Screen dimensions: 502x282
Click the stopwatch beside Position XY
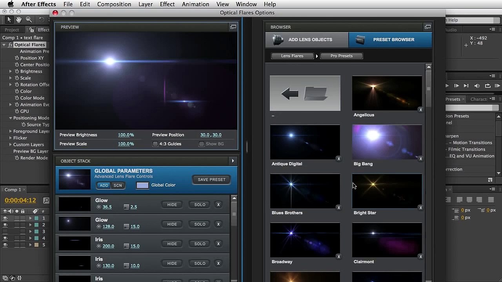pyautogui.click(x=17, y=58)
